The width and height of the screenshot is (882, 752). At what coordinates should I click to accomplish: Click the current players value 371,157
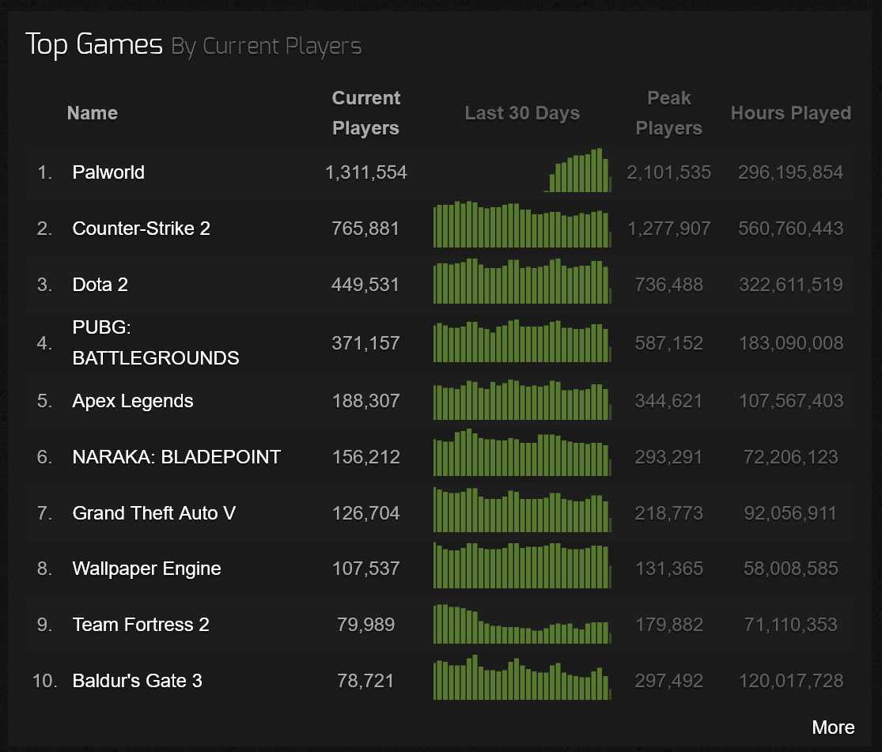coord(365,343)
